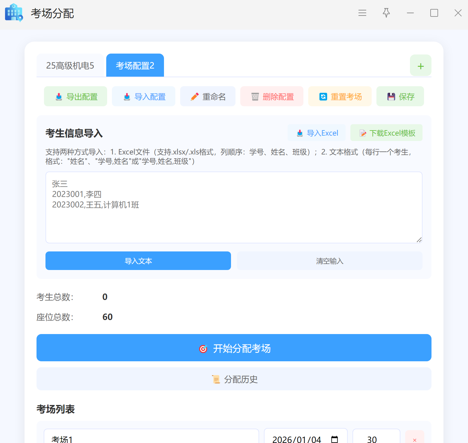Select the 考场配置2 tab
This screenshot has height=443, width=468.
[x=135, y=66]
